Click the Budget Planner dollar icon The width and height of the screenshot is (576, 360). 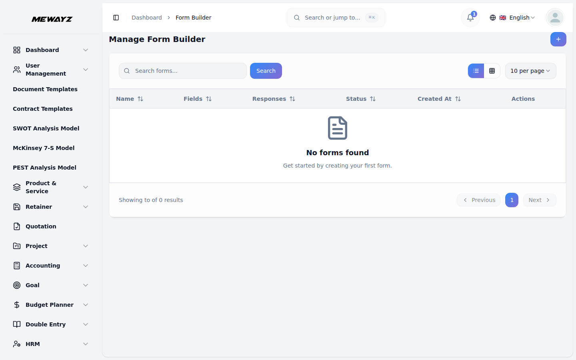[x=16, y=304]
